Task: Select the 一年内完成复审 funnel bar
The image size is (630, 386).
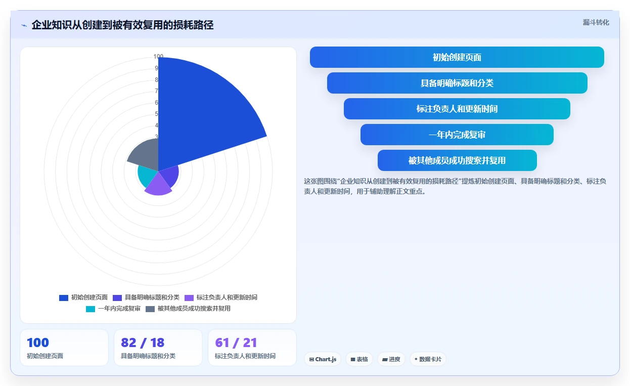Action: (x=457, y=135)
